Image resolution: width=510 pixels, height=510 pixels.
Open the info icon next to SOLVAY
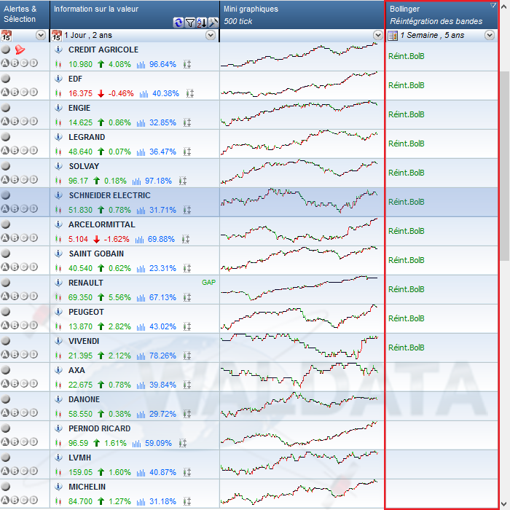58,166
